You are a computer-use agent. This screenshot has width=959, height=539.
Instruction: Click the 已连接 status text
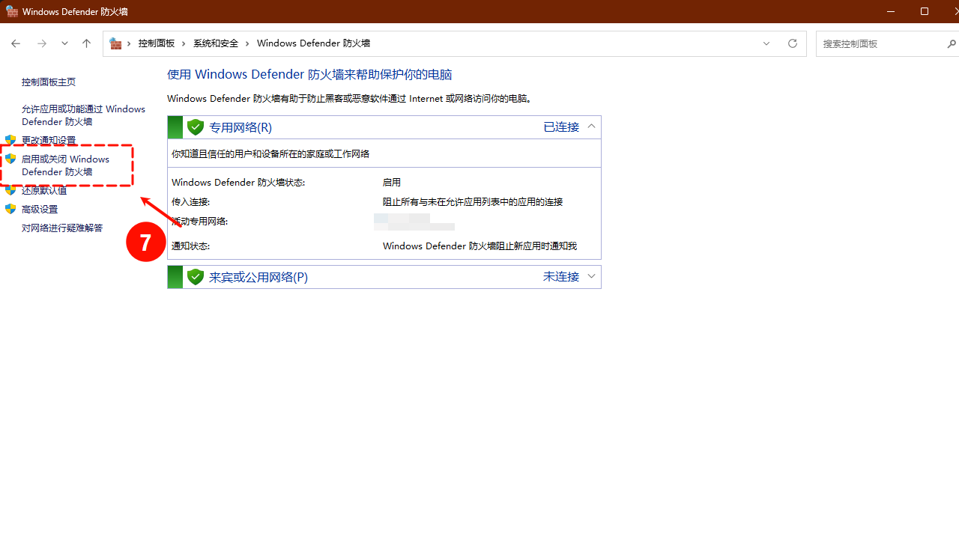561,127
